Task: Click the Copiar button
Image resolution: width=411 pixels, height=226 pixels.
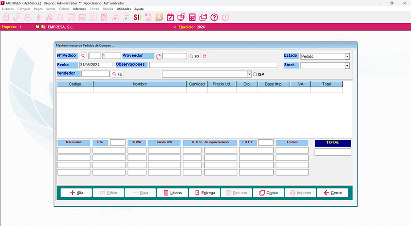Action: [268, 193]
